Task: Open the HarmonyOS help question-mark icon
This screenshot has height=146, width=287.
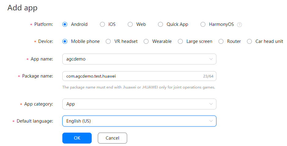Action: click(239, 25)
